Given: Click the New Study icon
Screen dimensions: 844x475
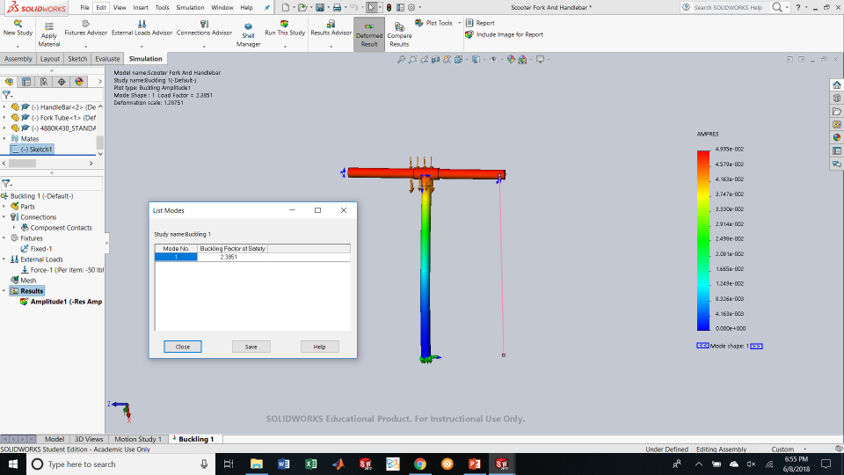Looking at the screenshot, I should click(18, 24).
